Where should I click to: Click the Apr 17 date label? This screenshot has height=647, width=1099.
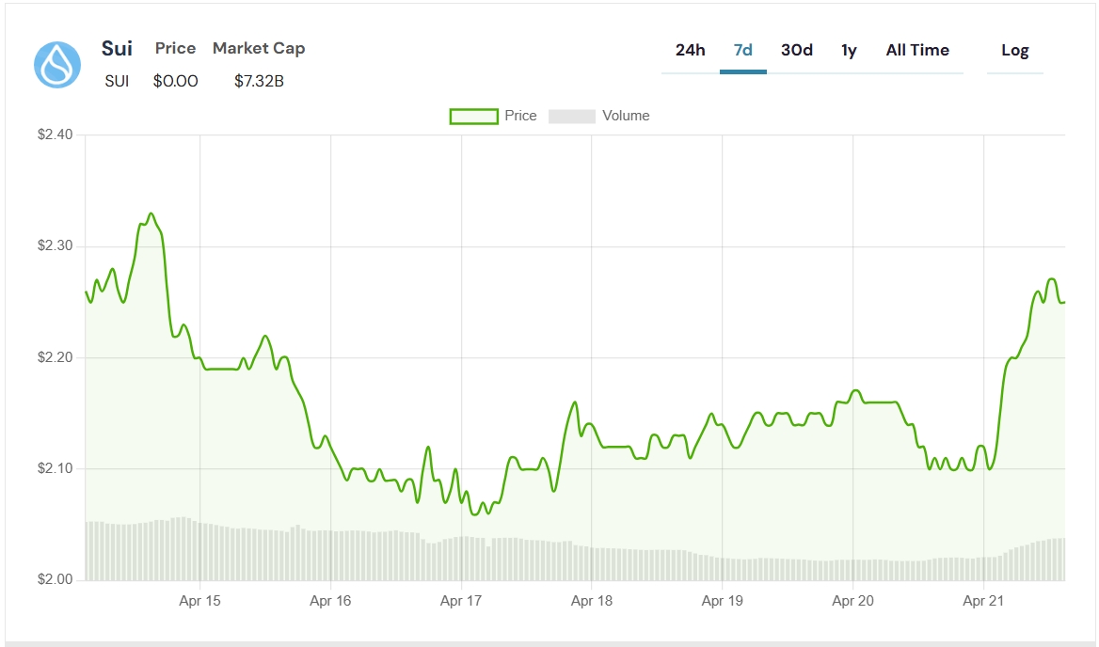[461, 601]
